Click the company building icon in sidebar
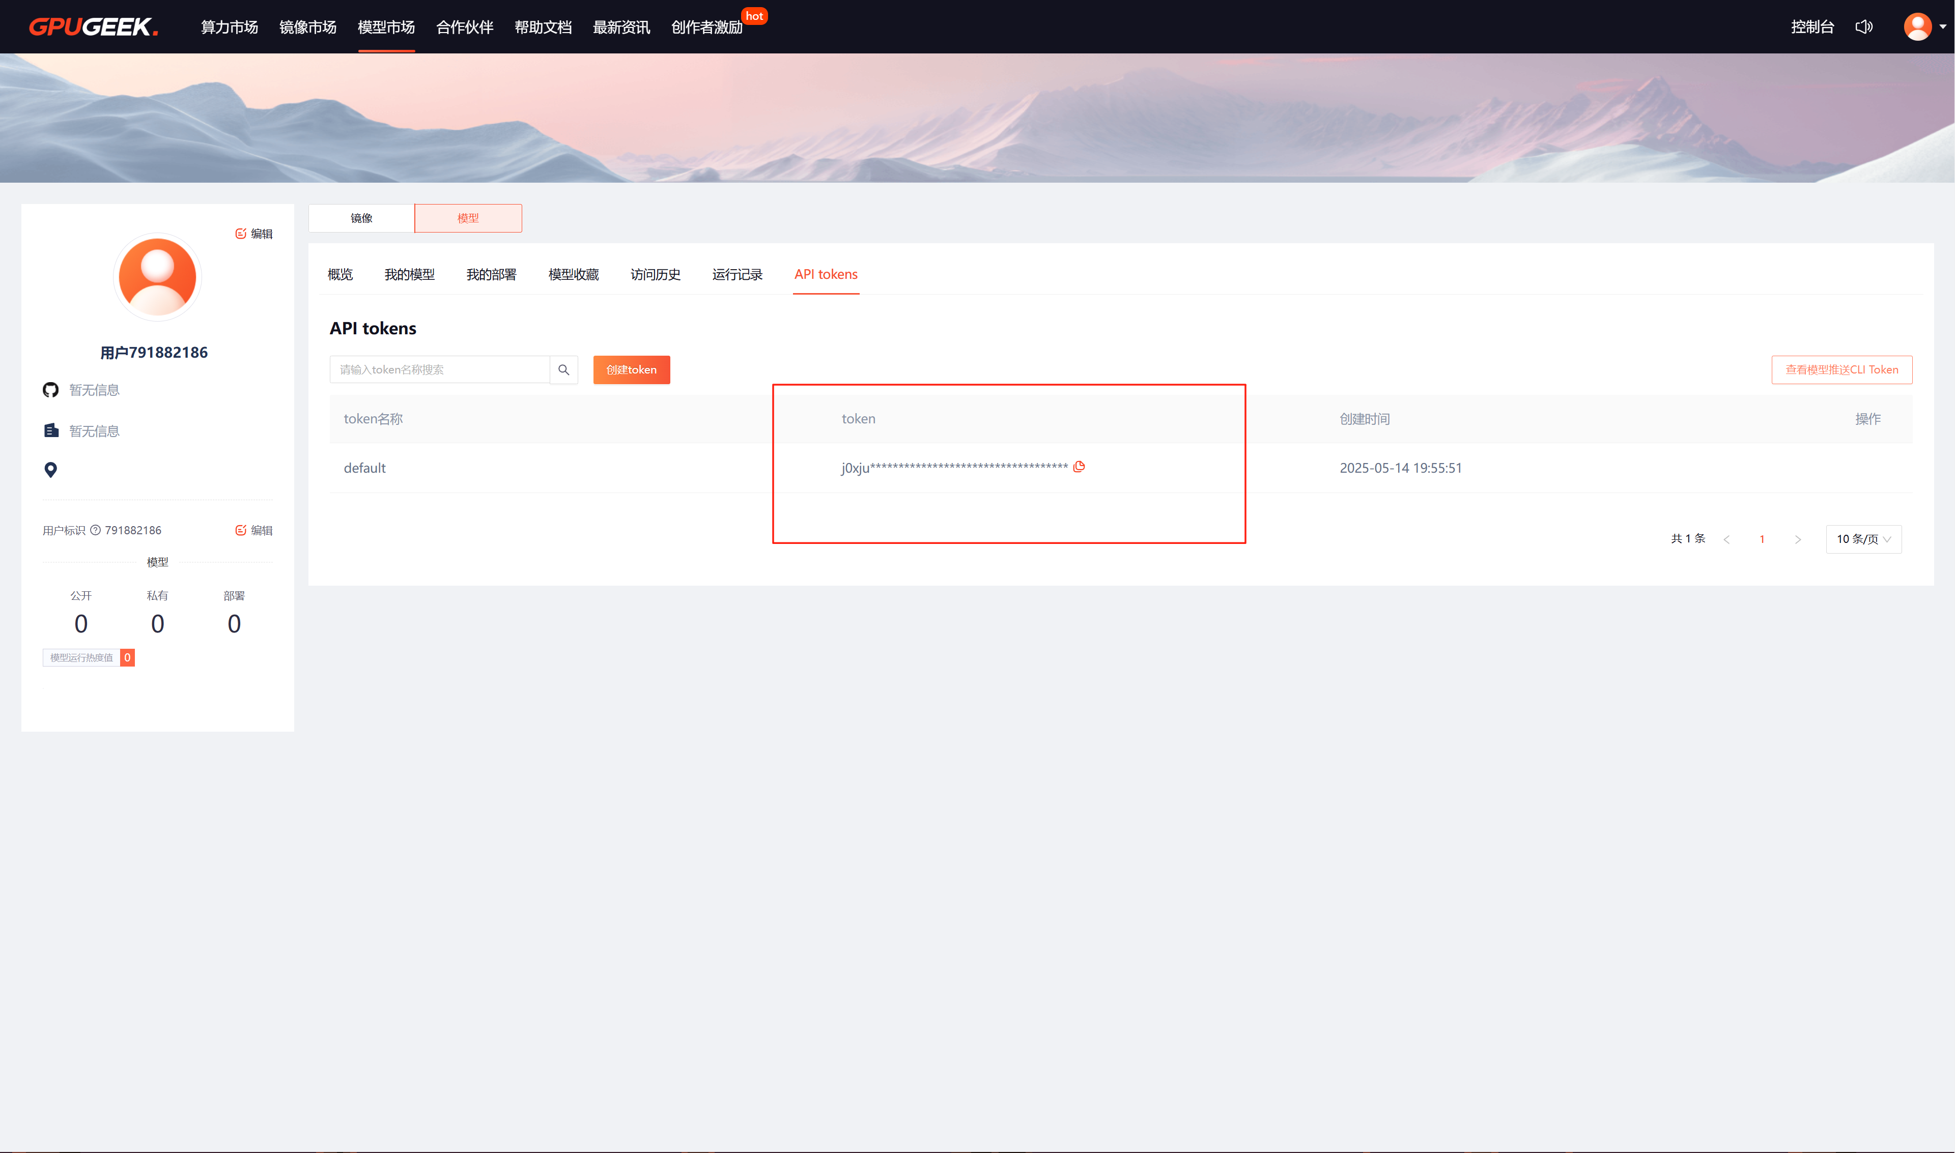The image size is (1955, 1153). click(51, 431)
